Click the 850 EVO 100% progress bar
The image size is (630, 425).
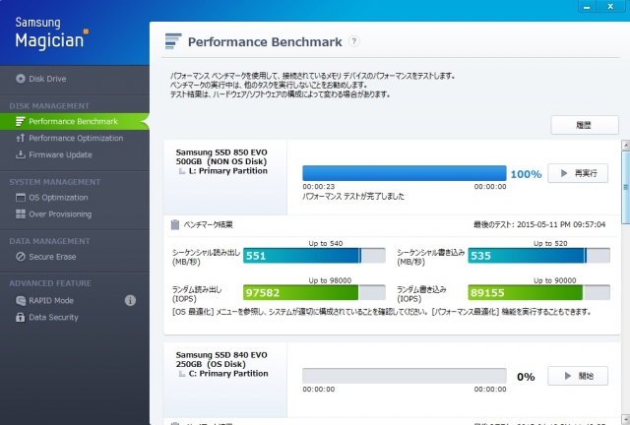(x=405, y=173)
